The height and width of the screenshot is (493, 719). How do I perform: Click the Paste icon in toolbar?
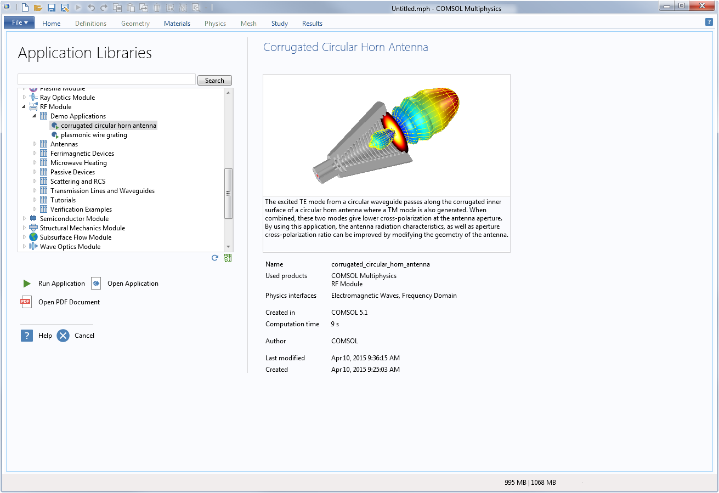[x=131, y=8]
